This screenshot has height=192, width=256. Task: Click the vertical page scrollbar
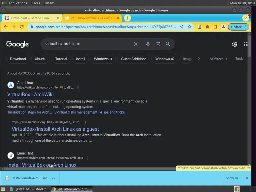tap(249, 46)
